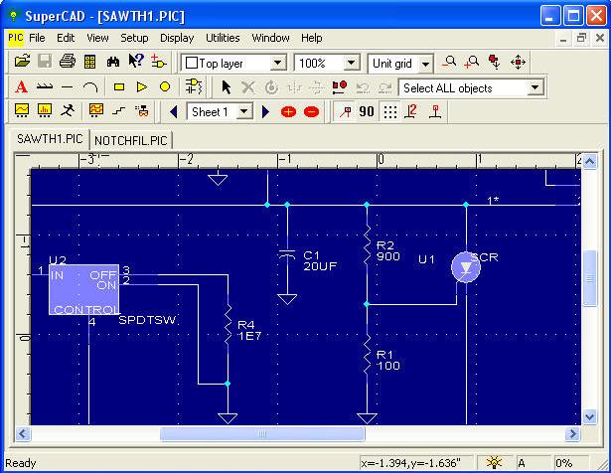The image size is (611, 473).
Task: Open the Utilities menu
Action: click(x=223, y=38)
